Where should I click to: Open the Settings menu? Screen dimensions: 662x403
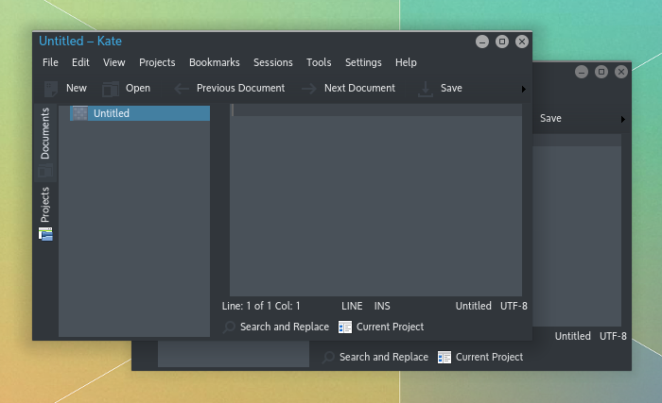point(363,62)
